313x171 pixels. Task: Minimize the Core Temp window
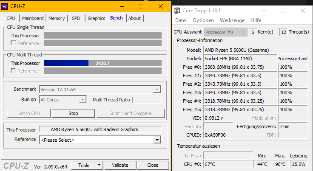coord(264,11)
